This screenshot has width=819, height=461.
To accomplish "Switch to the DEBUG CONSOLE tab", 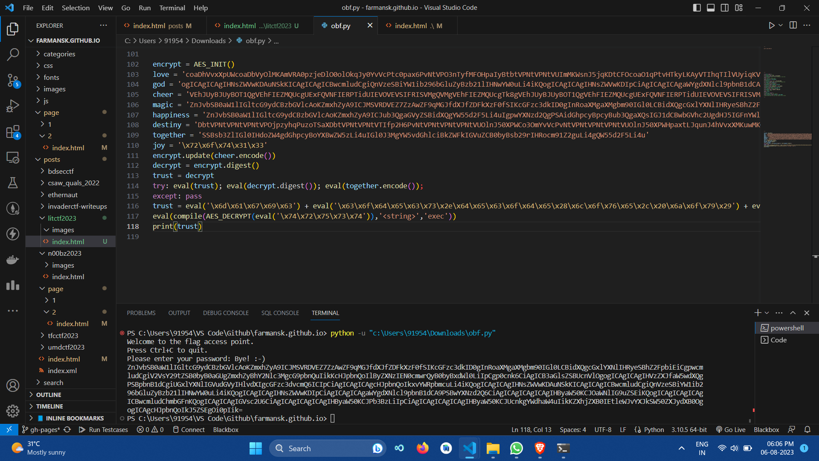I will [x=226, y=313].
